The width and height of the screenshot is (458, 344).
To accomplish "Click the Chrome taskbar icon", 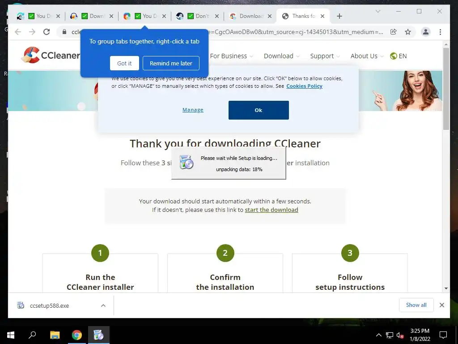I will tap(77, 335).
